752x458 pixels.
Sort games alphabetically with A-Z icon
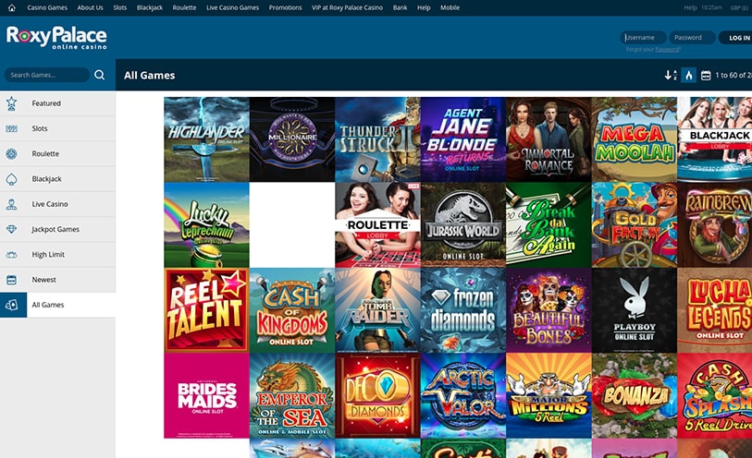click(671, 75)
